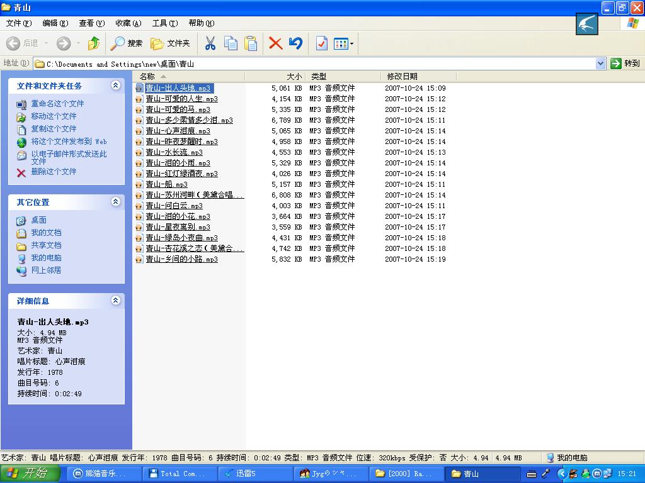Image resolution: width=645 pixels, height=483 pixels.
Task: Switch to 熊猫音乐 taskbar window
Action: (x=104, y=474)
